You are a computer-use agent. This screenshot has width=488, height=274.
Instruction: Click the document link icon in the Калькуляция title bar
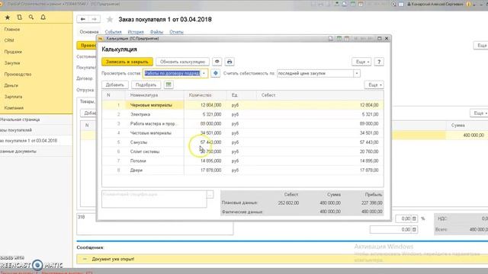click(x=330, y=39)
